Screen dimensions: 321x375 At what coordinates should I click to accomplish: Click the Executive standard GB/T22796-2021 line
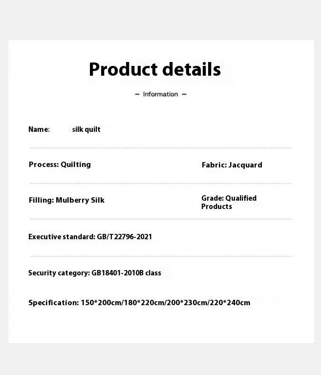[x=90, y=237]
